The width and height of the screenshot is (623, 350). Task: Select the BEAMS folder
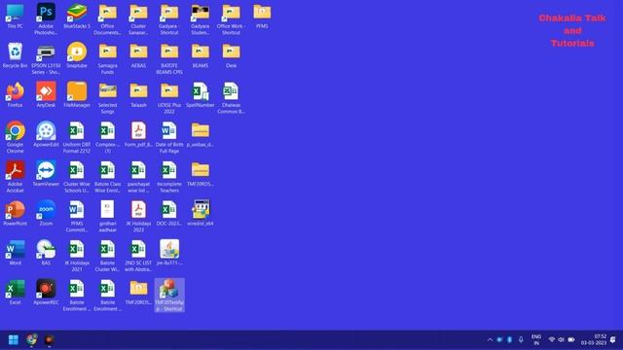(201, 55)
